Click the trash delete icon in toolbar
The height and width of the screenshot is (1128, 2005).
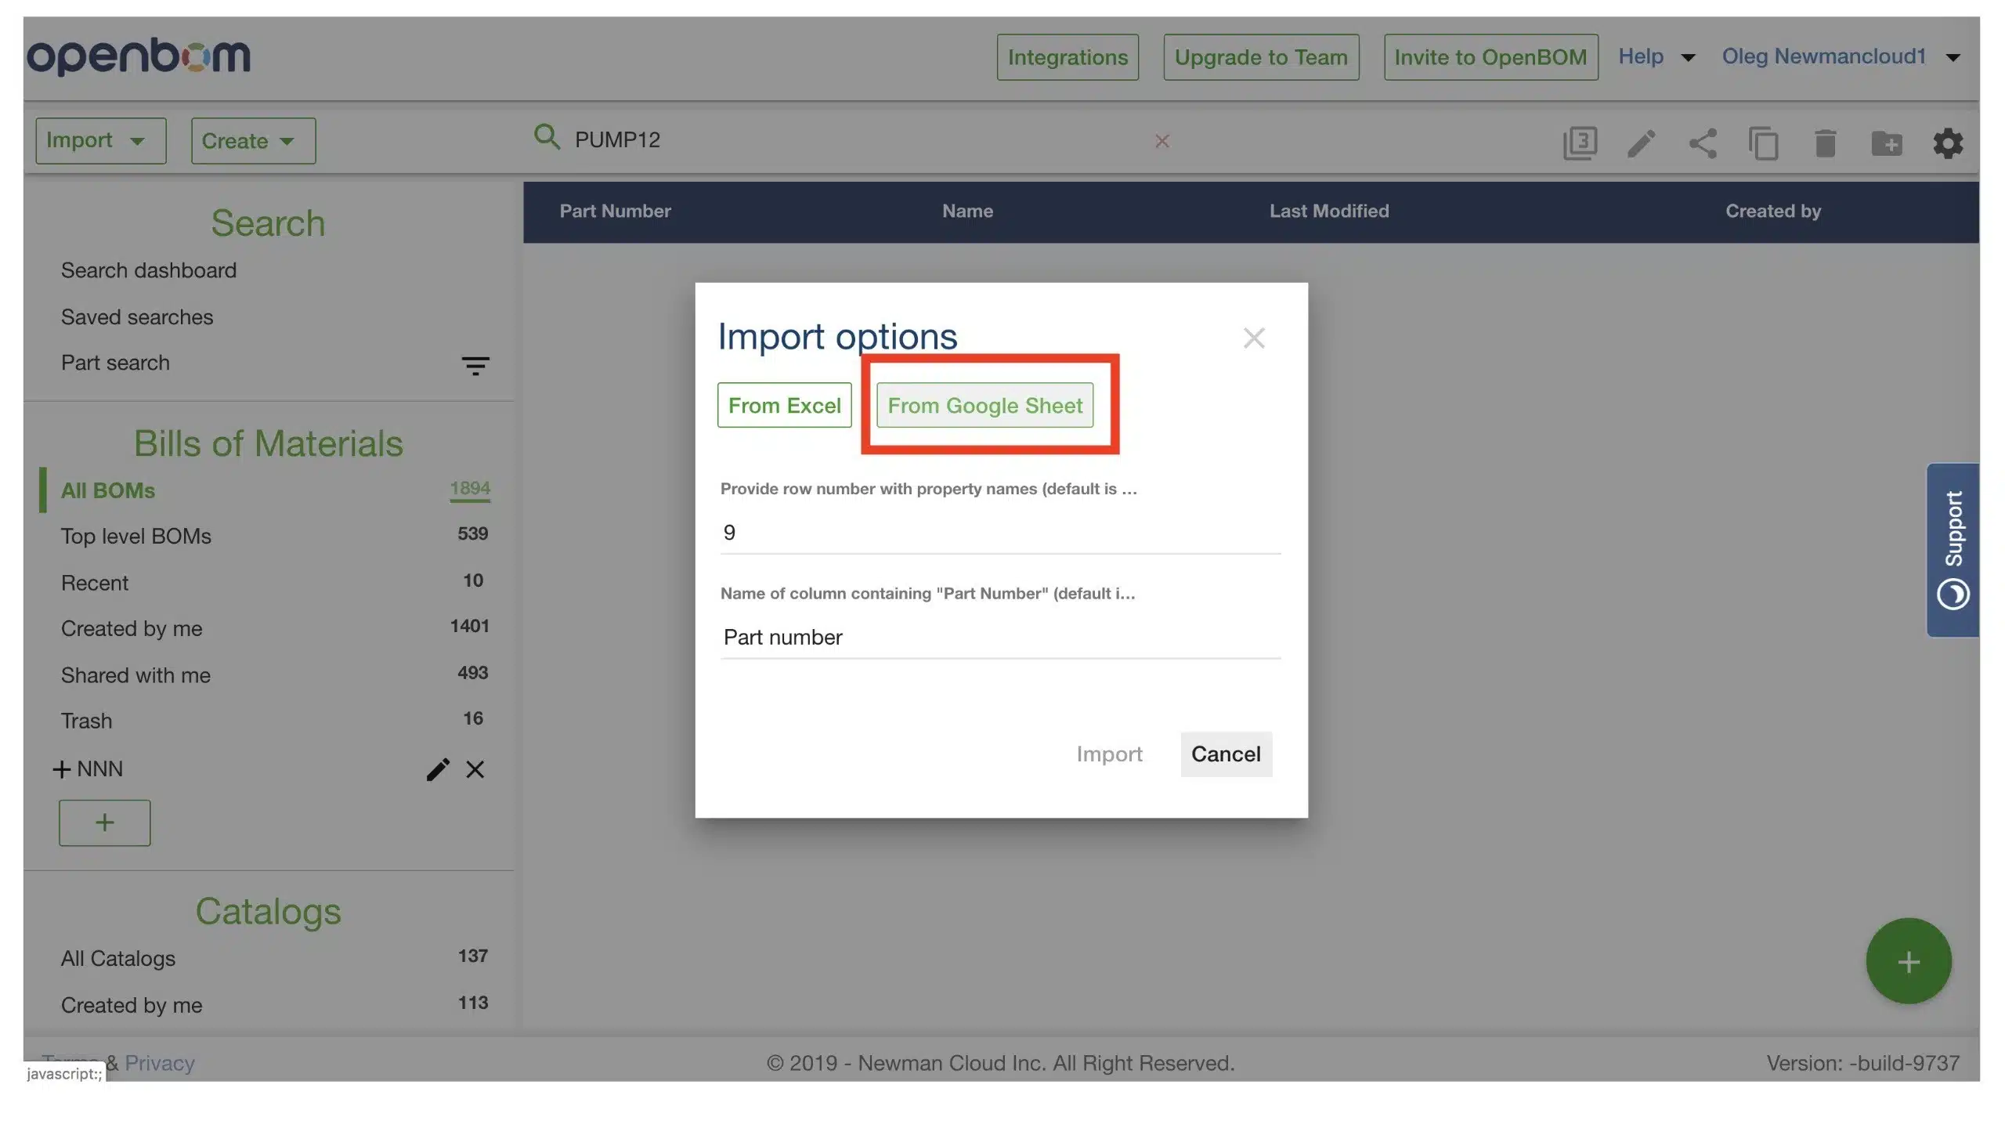[1825, 143]
